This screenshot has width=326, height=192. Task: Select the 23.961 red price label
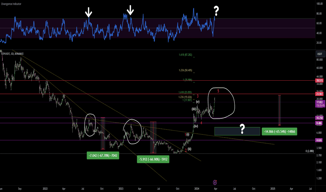click(x=319, y=94)
